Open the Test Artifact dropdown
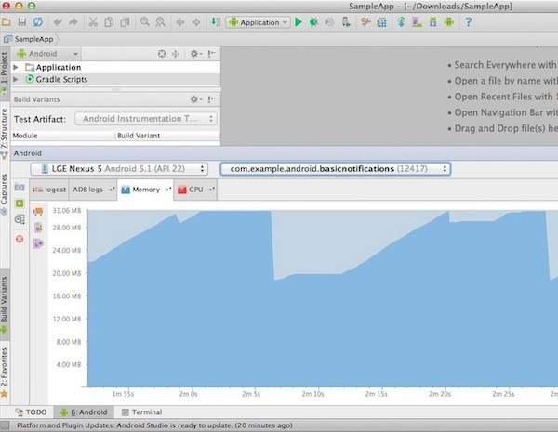This screenshot has width=558, height=432. click(148, 119)
